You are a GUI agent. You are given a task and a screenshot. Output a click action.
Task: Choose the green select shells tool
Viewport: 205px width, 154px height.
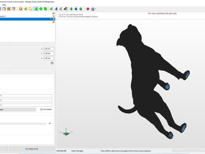click(x=46, y=9)
